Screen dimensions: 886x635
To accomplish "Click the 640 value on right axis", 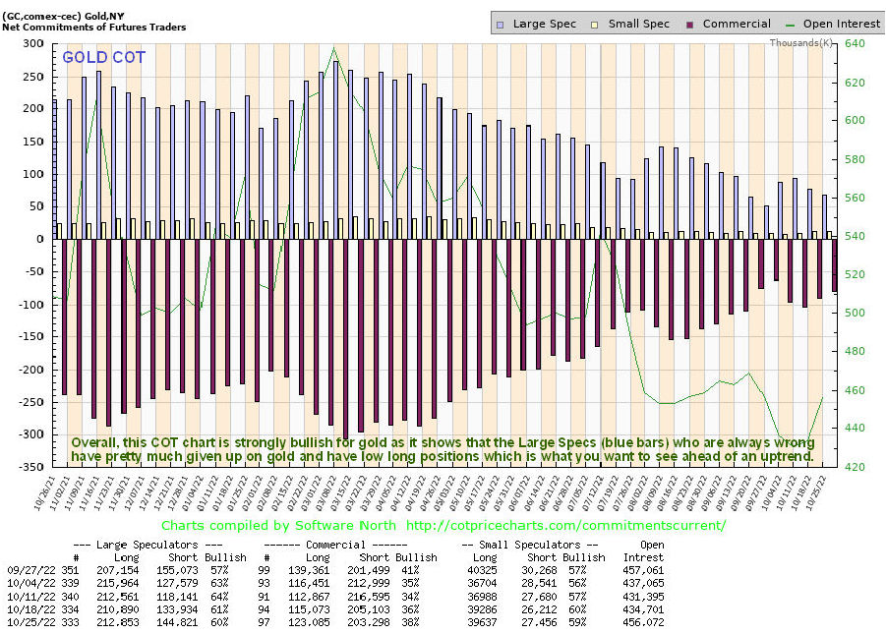I will [x=852, y=43].
